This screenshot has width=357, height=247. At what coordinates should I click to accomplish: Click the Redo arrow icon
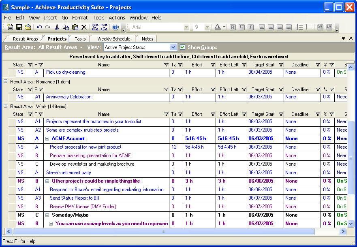pos(48,27)
